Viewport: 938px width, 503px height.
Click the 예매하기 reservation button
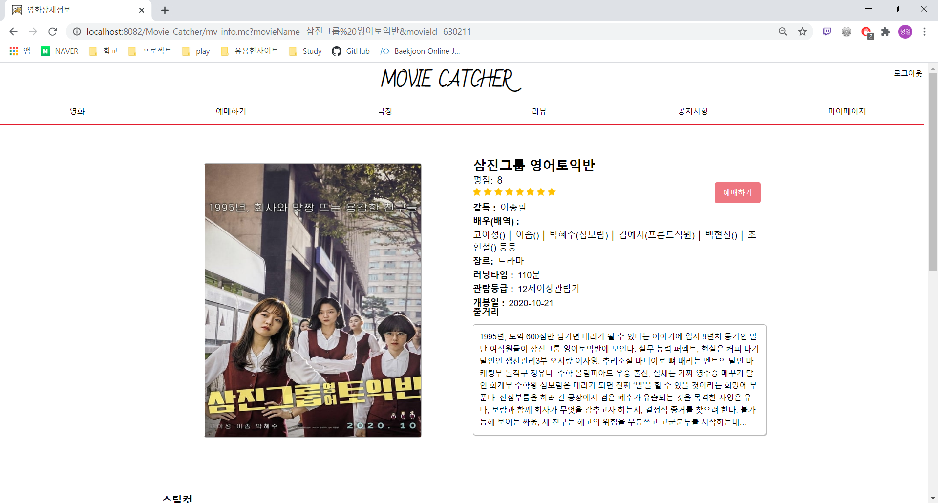point(737,192)
